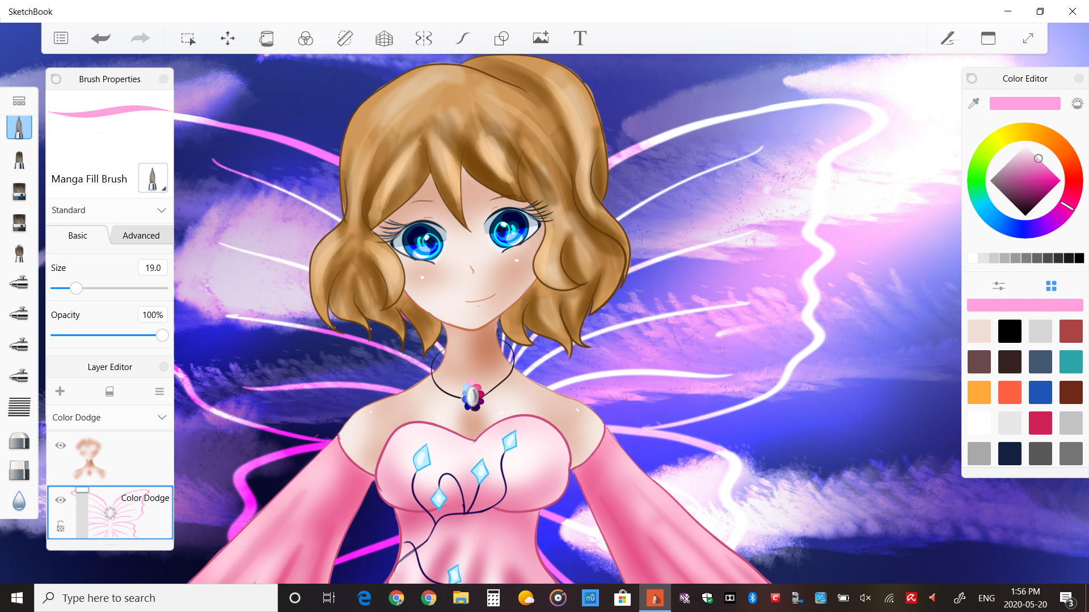Open the image layer icon in Layer Editor
The height and width of the screenshot is (612, 1089).
click(109, 392)
